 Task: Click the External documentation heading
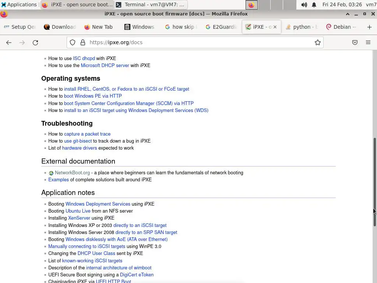(x=78, y=161)
